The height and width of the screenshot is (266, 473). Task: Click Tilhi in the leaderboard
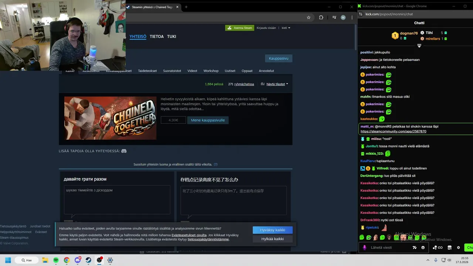429,33
